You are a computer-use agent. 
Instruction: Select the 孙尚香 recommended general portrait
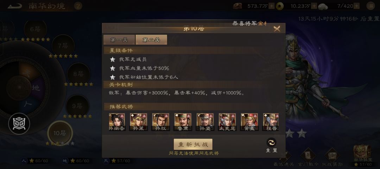(x=117, y=122)
